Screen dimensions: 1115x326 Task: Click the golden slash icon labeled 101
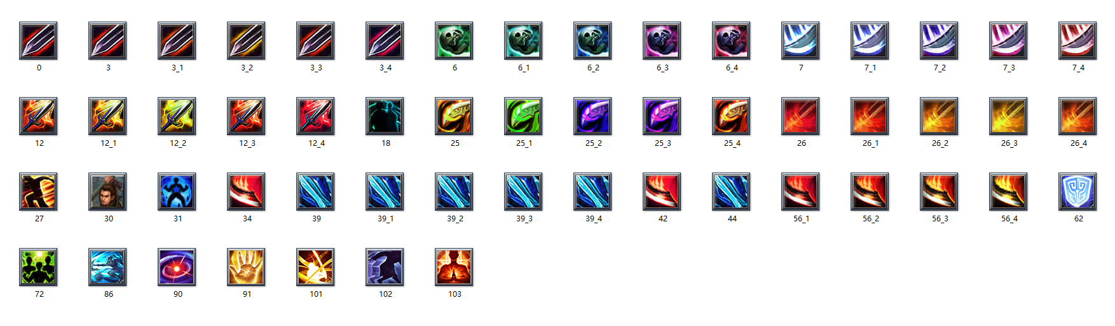(x=315, y=267)
